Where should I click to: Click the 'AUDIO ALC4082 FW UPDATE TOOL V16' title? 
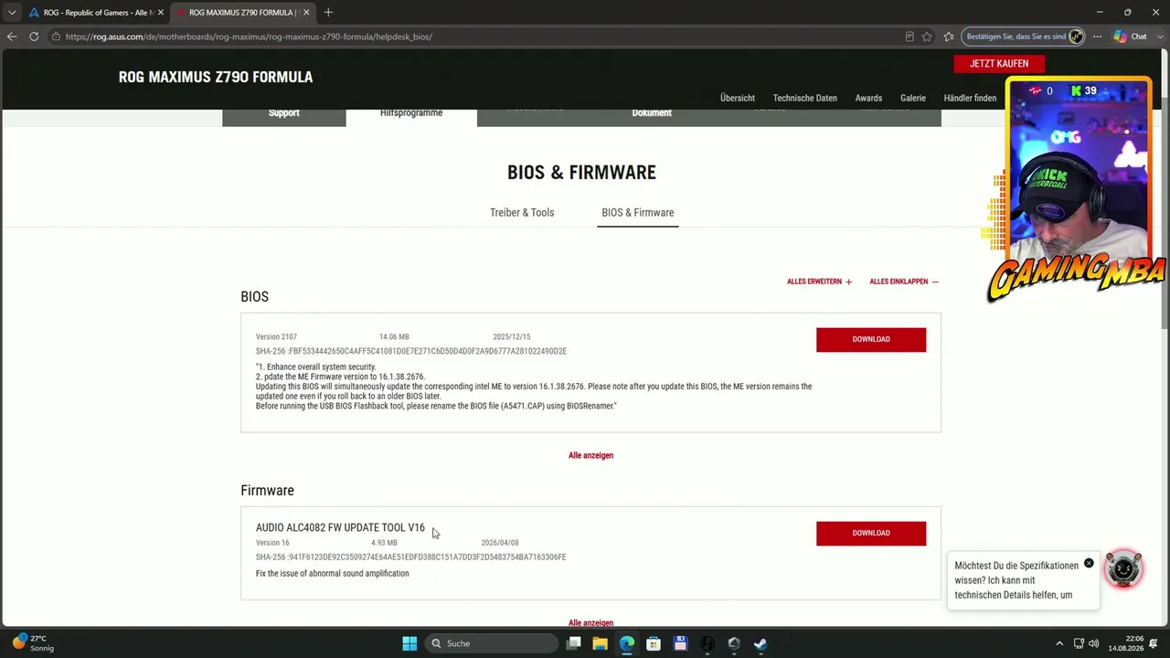pyautogui.click(x=340, y=527)
